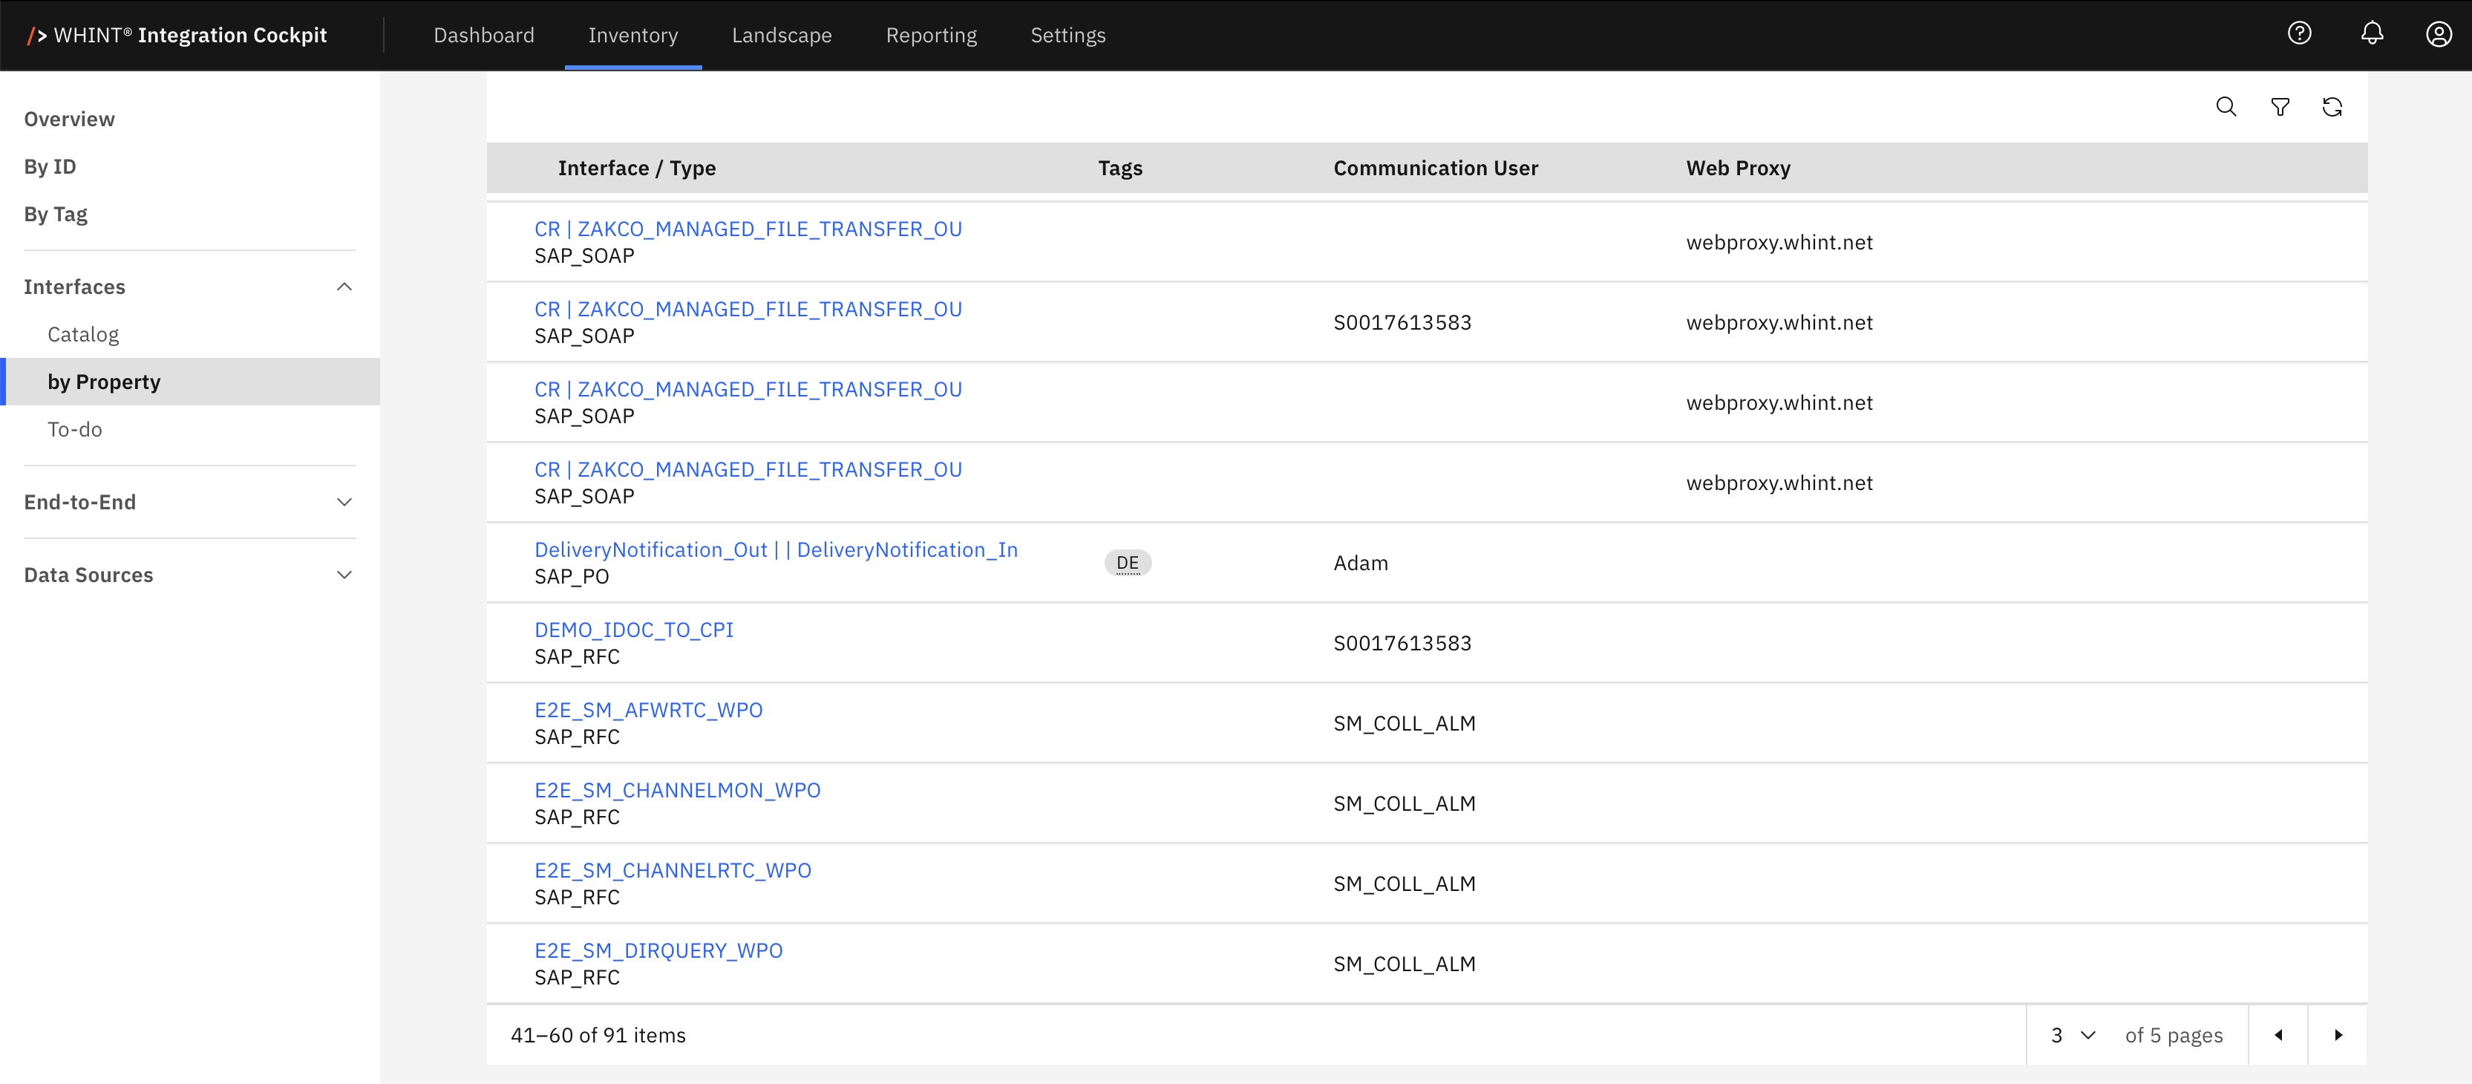Open the page number dropdown
This screenshot has height=1084, width=2472.
2073,1035
